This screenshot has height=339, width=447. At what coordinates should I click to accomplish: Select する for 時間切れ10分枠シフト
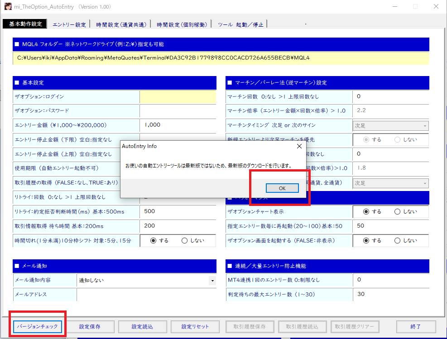coord(153,240)
